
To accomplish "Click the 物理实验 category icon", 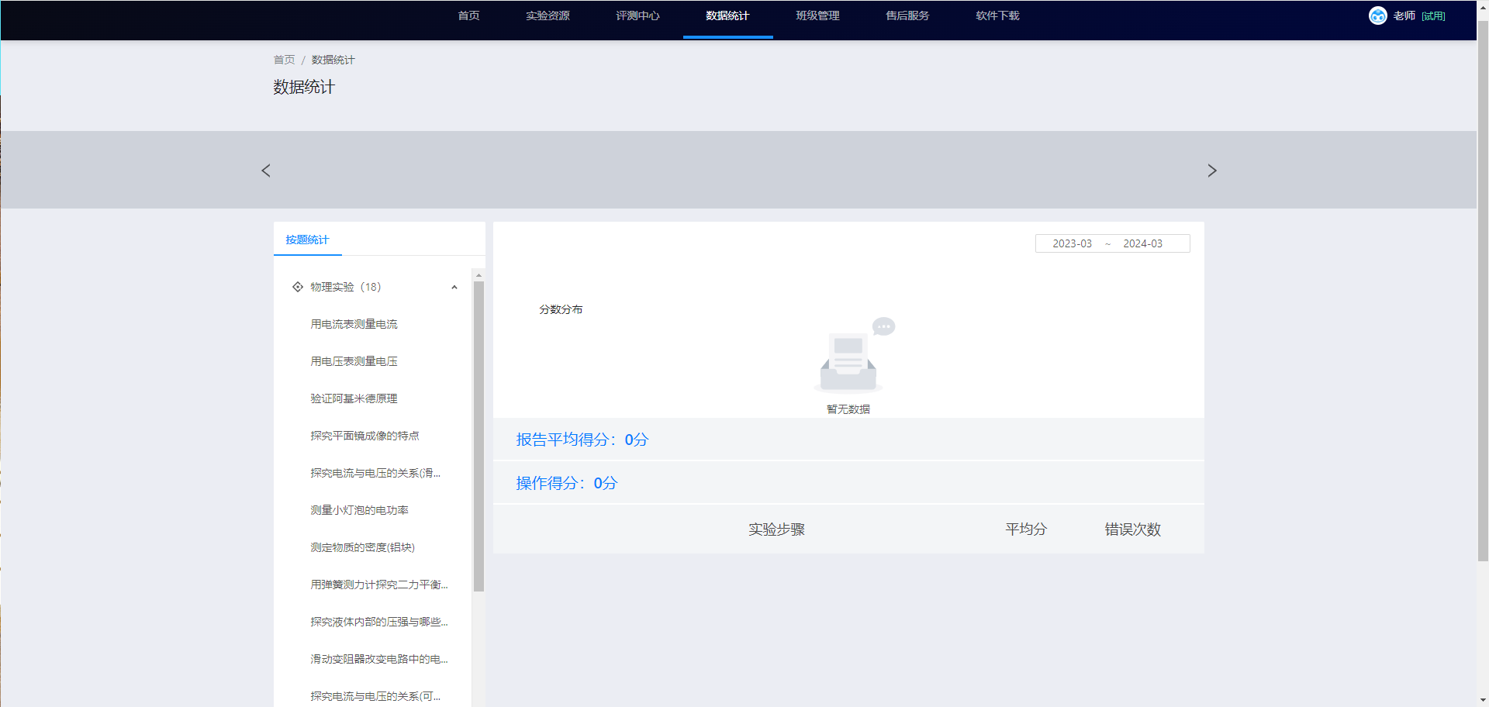I will click(x=298, y=287).
